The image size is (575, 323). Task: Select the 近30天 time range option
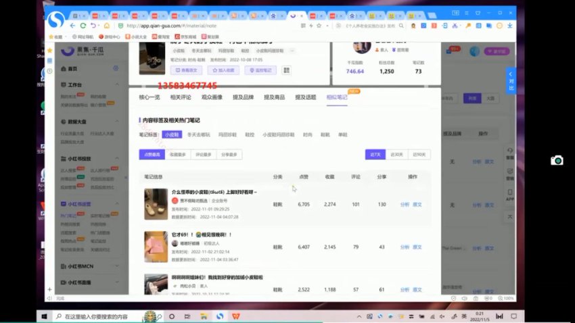click(x=396, y=155)
